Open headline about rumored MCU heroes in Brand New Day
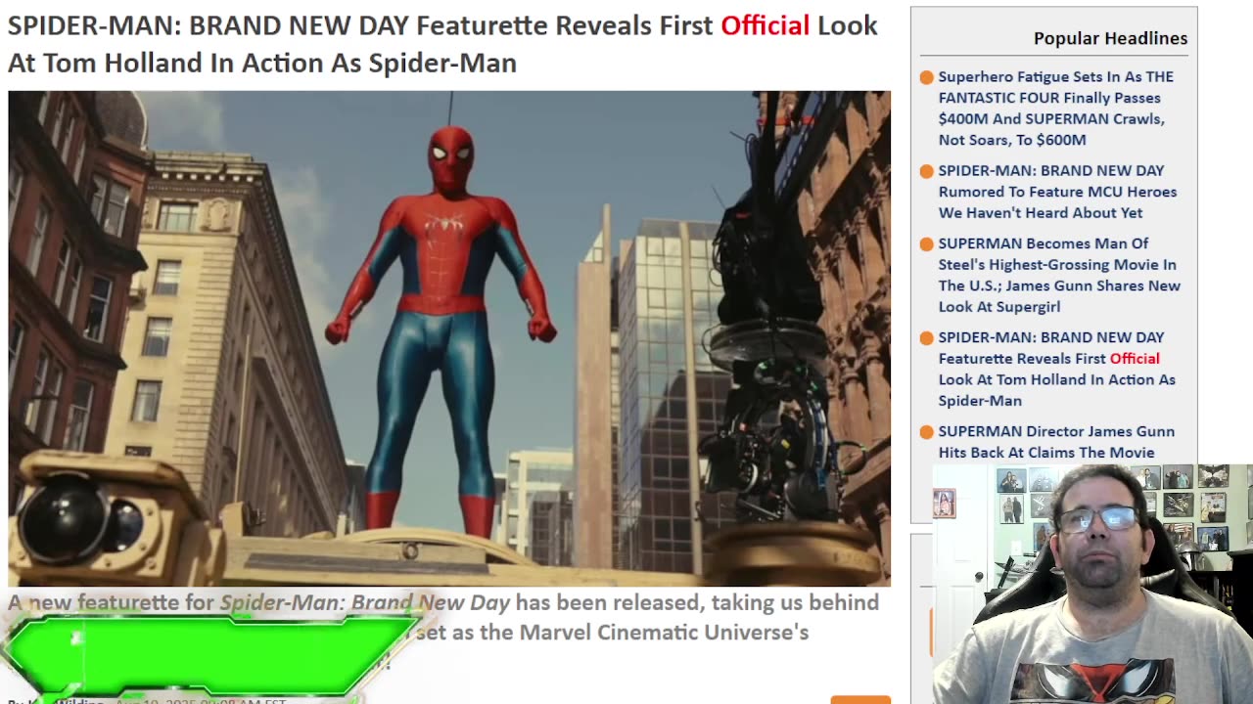This screenshot has width=1253, height=704. (x=1057, y=192)
